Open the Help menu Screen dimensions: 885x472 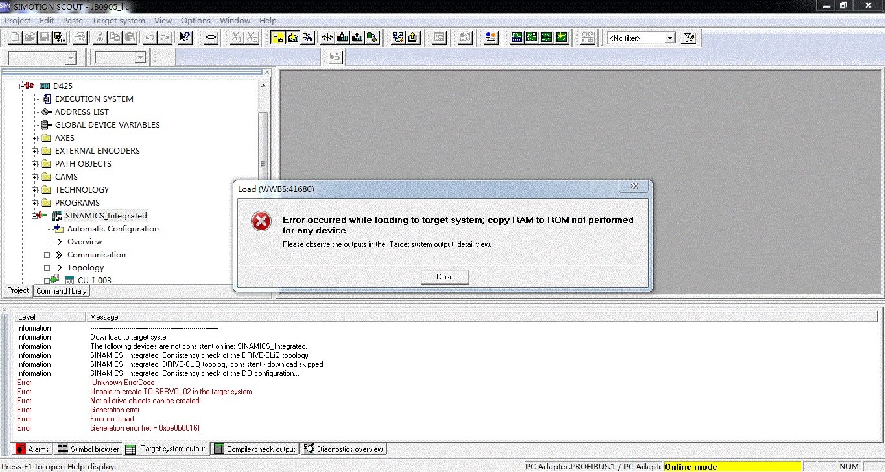click(268, 20)
